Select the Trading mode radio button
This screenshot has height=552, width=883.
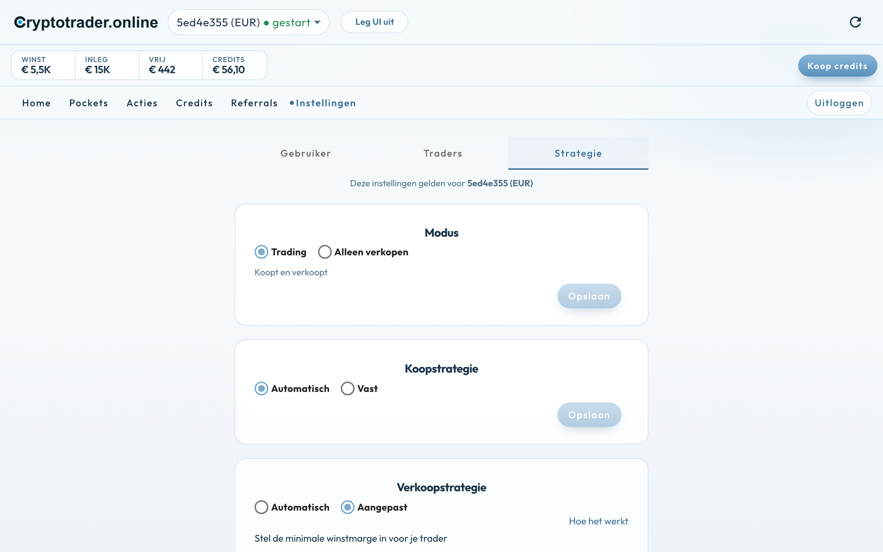point(261,252)
